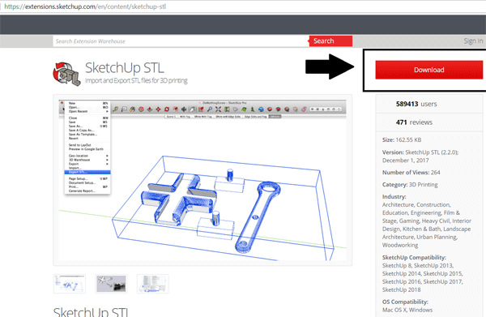Click the SketchUp STL extension logo icon
Image resolution: width=486 pixels, height=317 pixels.
tap(66, 74)
